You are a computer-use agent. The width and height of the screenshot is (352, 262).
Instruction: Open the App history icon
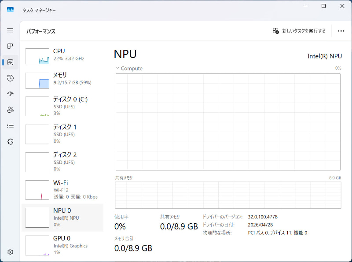coord(10,78)
